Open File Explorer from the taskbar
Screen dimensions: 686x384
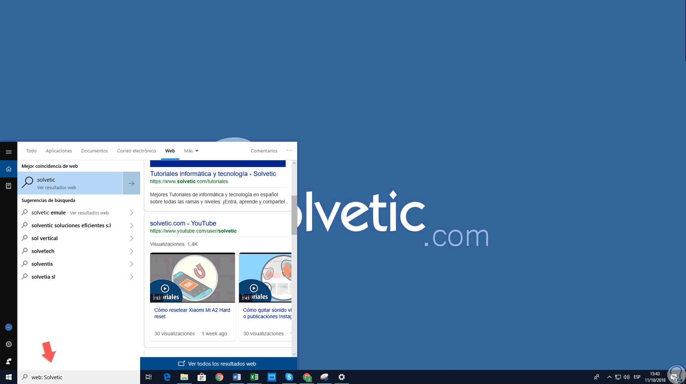click(x=184, y=377)
